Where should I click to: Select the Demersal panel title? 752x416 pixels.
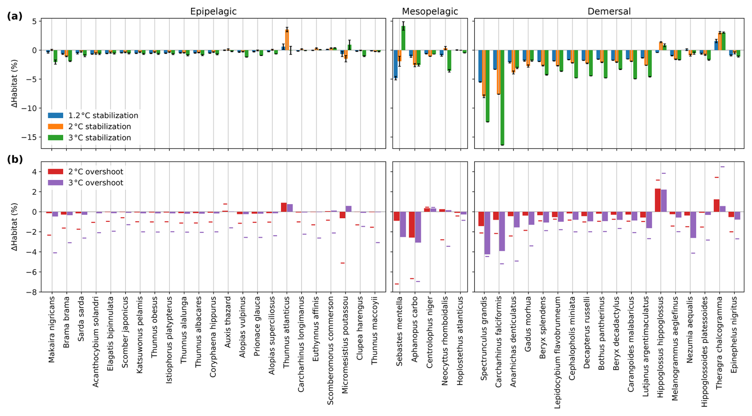pyautogui.click(x=609, y=12)
